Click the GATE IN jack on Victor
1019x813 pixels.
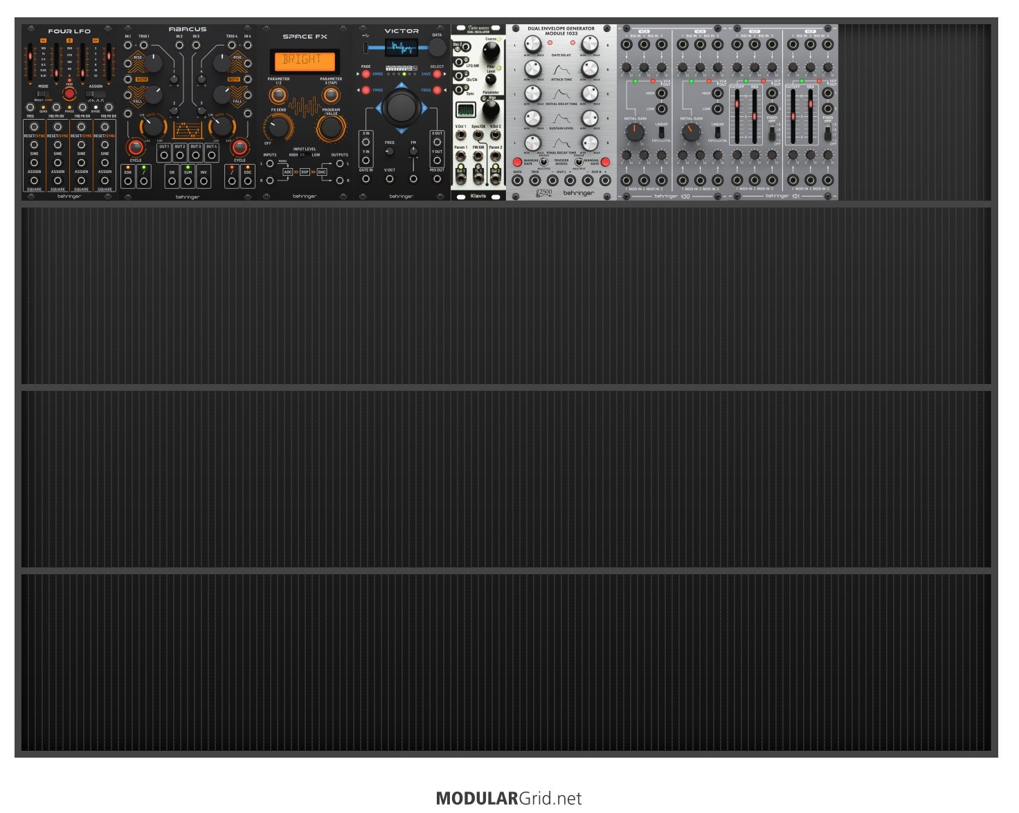[366, 179]
